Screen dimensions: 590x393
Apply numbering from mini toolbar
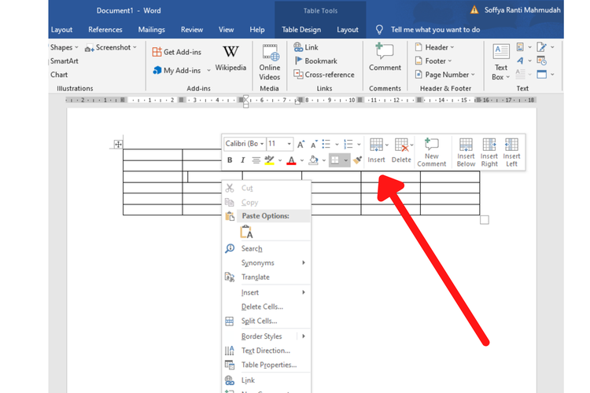(x=348, y=144)
